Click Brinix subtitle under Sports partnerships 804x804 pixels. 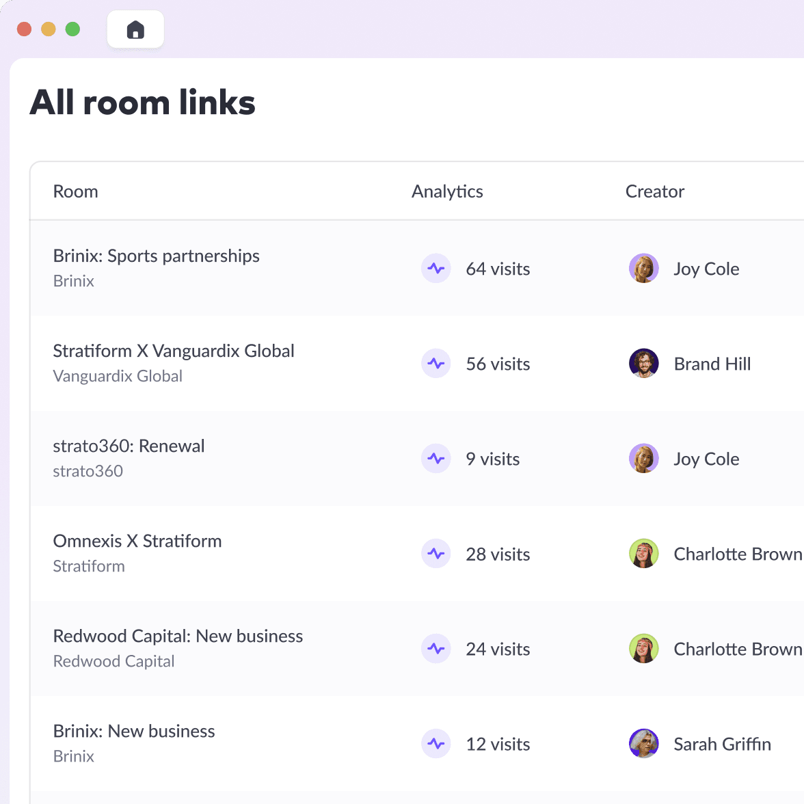(x=73, y=281)
